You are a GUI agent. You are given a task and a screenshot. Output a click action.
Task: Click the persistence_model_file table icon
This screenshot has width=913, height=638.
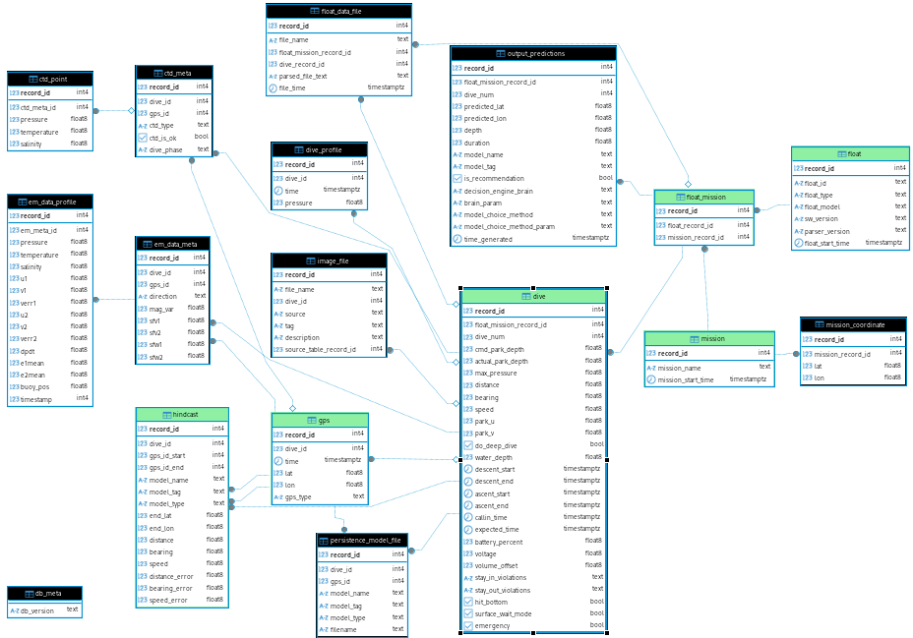324,541
